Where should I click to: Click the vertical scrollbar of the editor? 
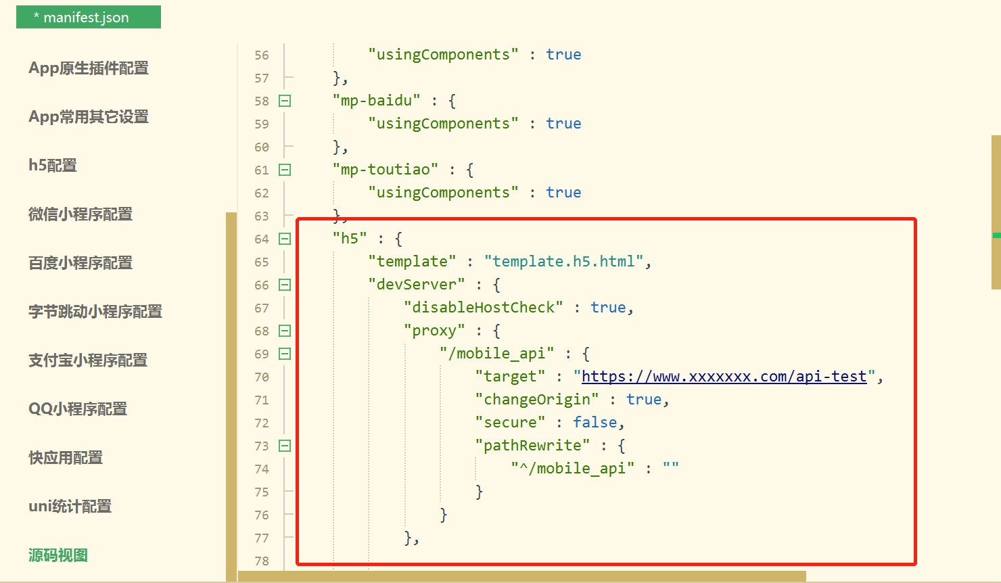pyautogui.click(x=996, y=212)
